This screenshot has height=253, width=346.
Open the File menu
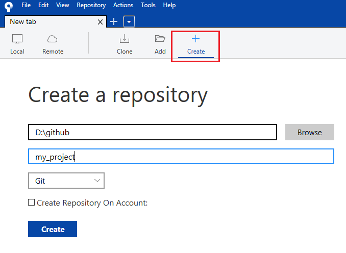27,5
